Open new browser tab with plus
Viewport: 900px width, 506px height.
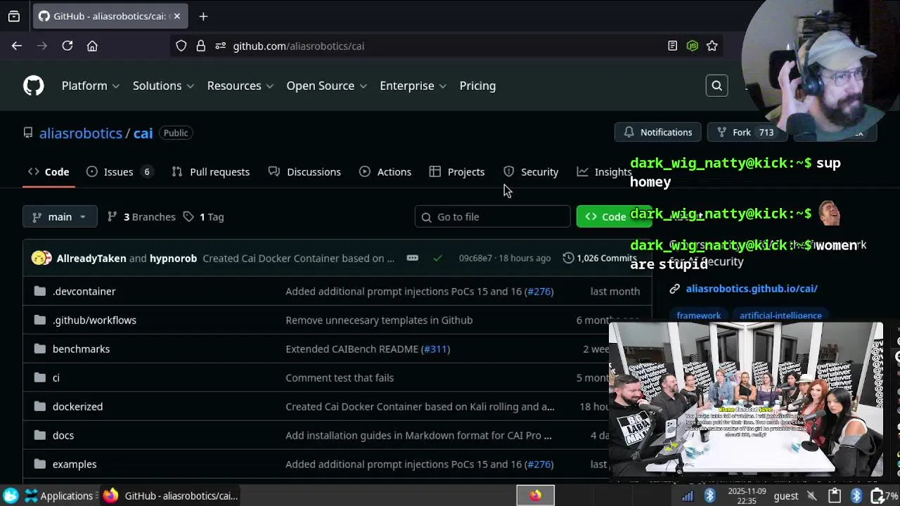[203, 16]
